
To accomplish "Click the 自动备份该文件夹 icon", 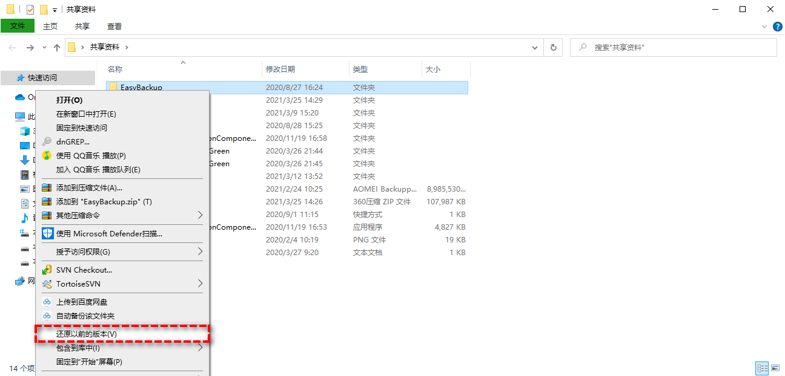I will pyautogui.click(x=47, y=315).
